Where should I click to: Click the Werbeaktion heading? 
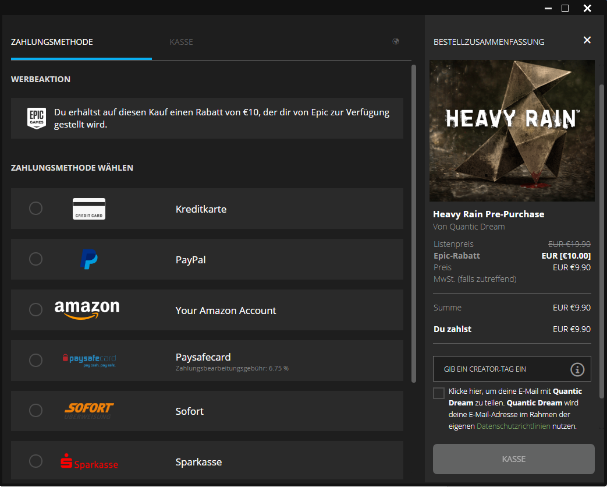tap(41, 79)
